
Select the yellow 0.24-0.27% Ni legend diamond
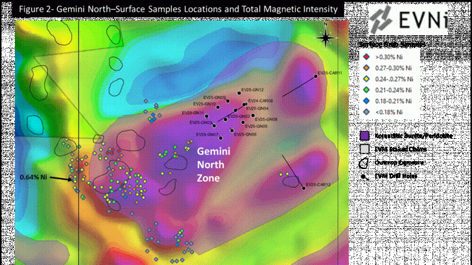366,79
